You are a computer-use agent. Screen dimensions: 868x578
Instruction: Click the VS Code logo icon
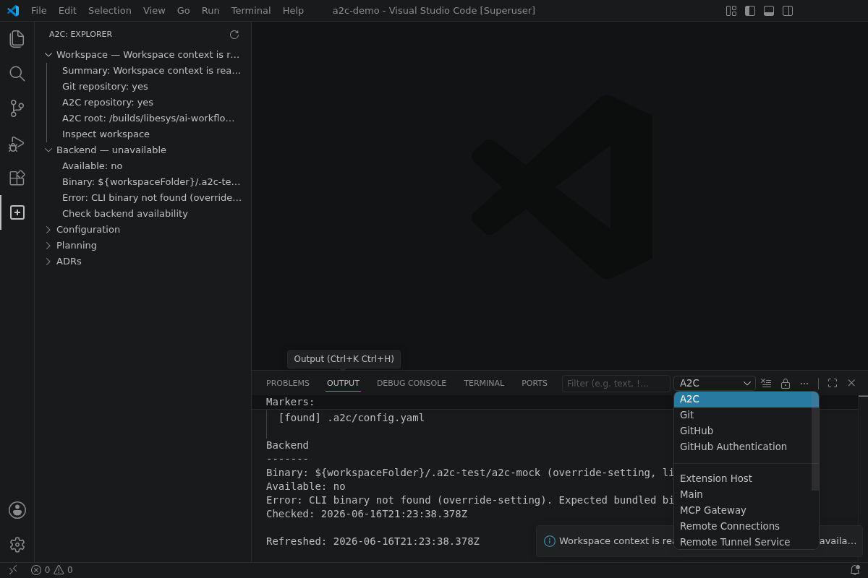click(12, 11)
